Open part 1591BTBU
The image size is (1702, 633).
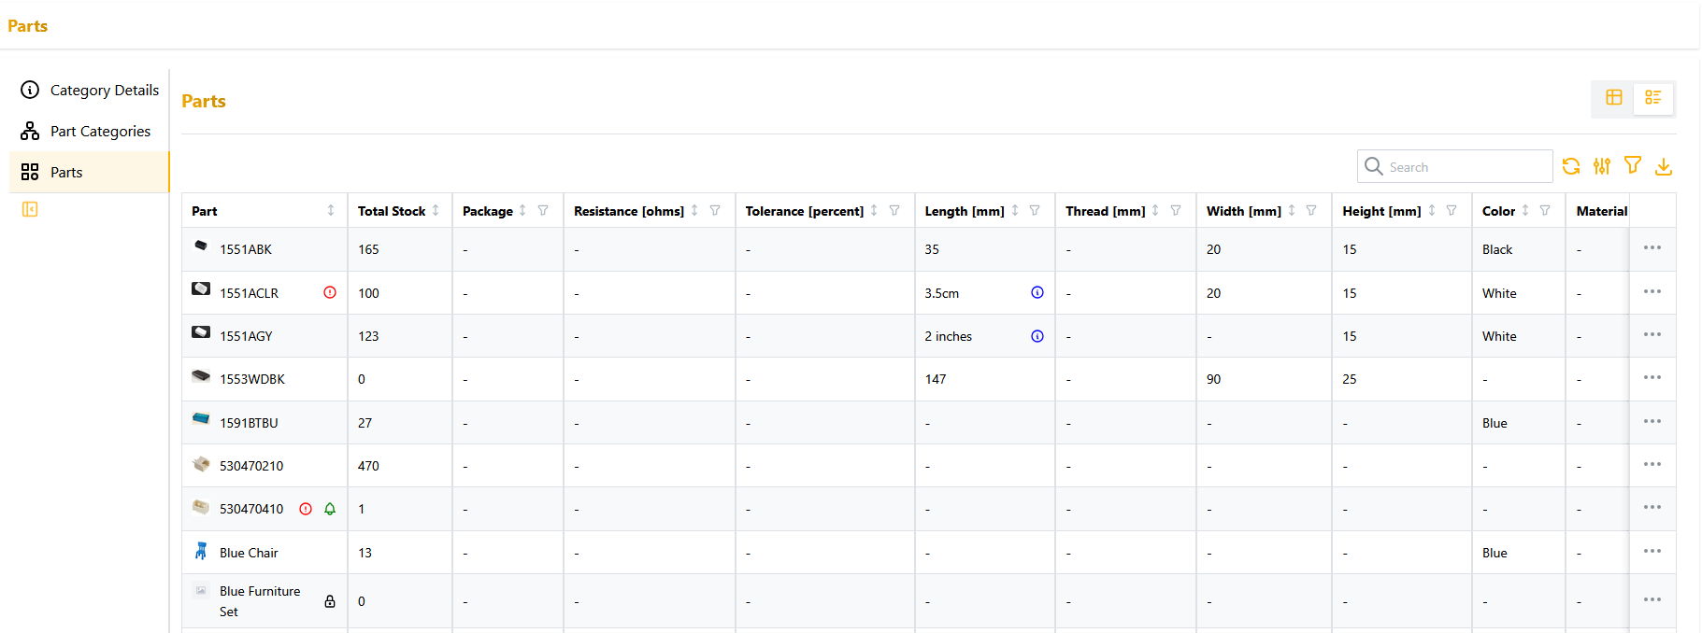(249, 423)
